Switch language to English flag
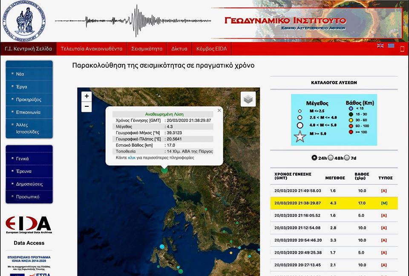Viewport: 409px width, 276px height. [x=380, y=46]
